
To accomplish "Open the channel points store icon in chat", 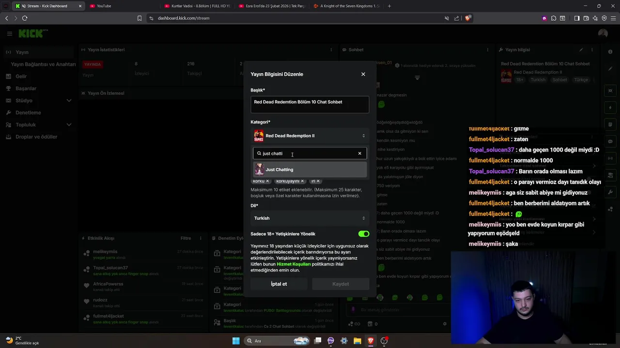I will pyautogui.click(x=371, y=324).
